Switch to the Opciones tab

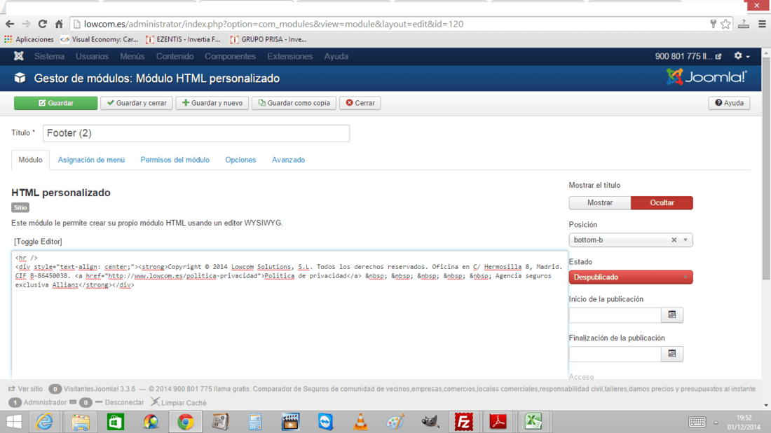point(240,160)
